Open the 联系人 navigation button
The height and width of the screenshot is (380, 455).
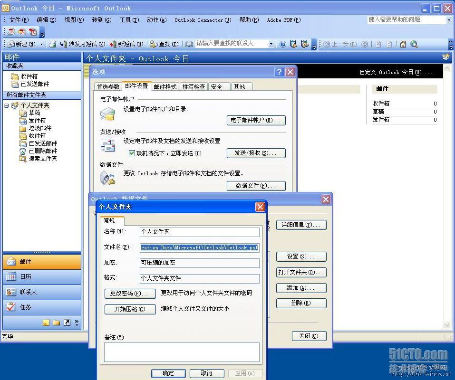point(42,292)
